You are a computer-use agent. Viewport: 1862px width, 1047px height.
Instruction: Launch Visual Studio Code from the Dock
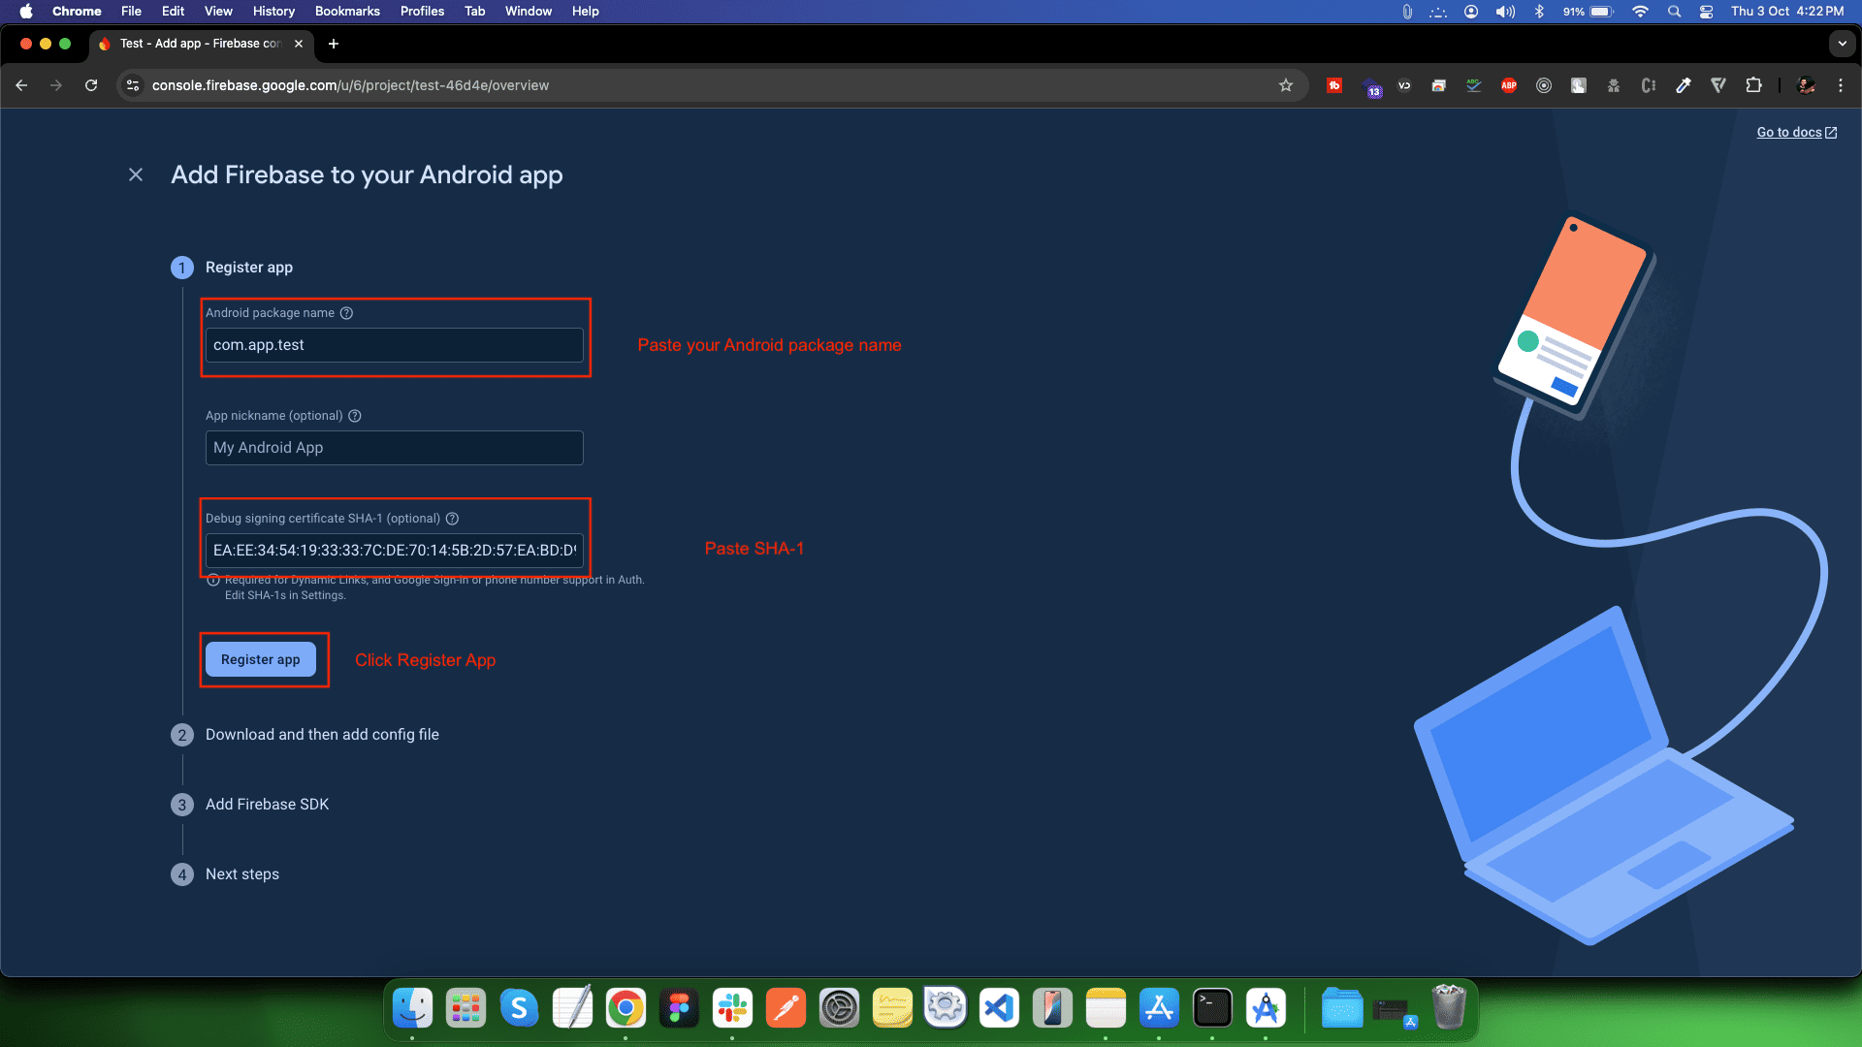pyautogui.click(x=1000, y=1008)
